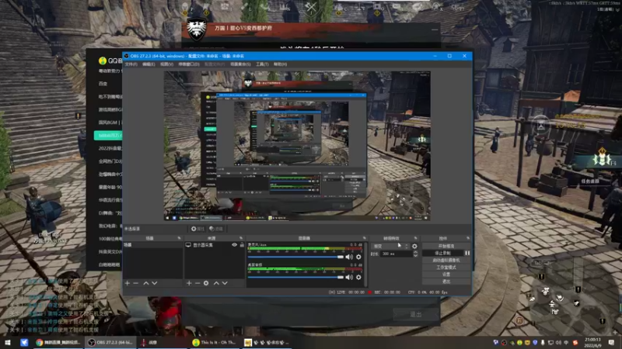Open the Scene Collection (S) menu in OBS

point(240,64)
